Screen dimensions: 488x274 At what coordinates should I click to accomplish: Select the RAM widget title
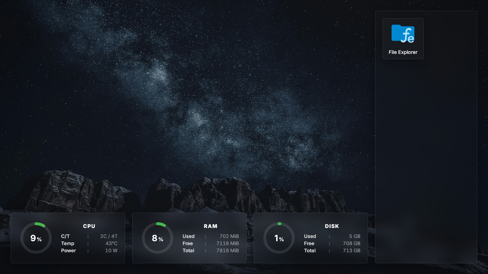coord(211,226)
